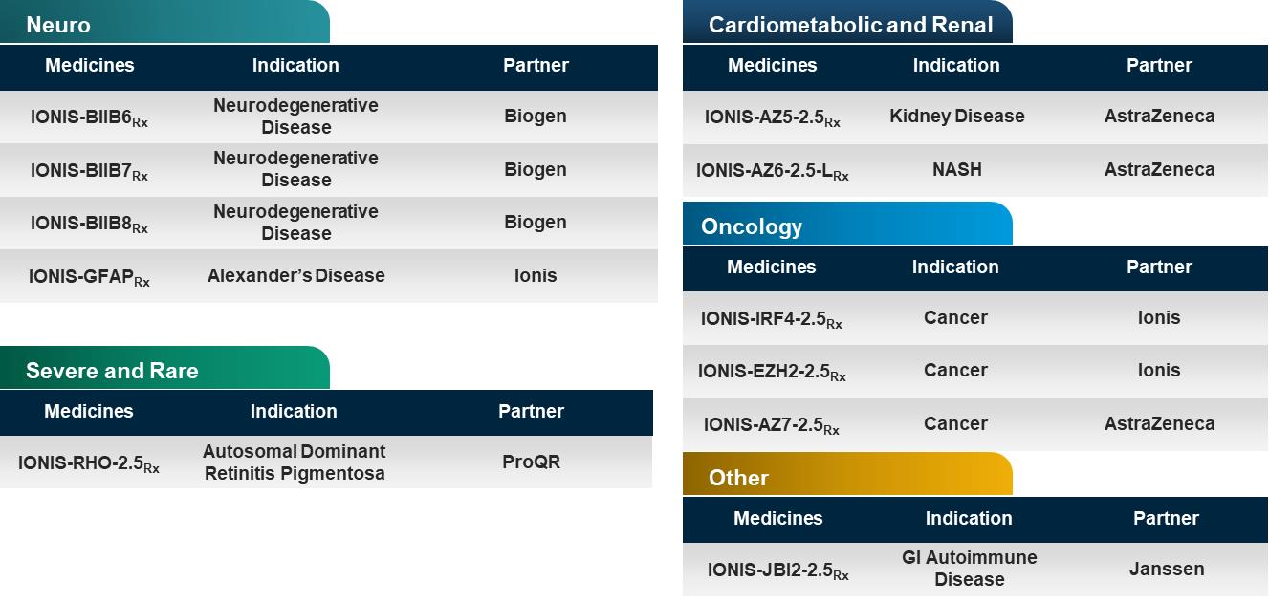
Task: Click the GI Autoimmune Disease indication
Action: coord(969,569)
